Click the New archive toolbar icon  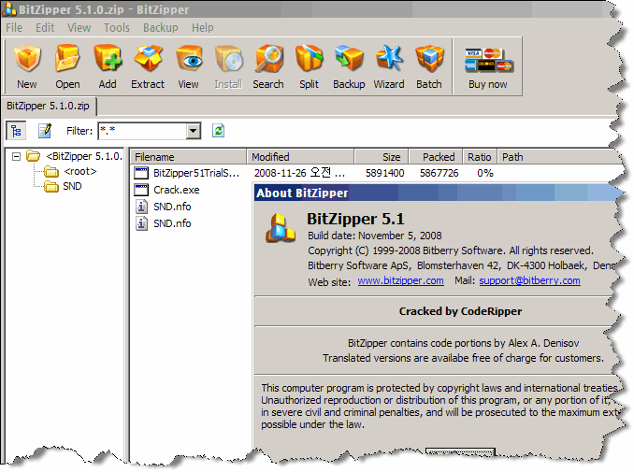[27, 59]
